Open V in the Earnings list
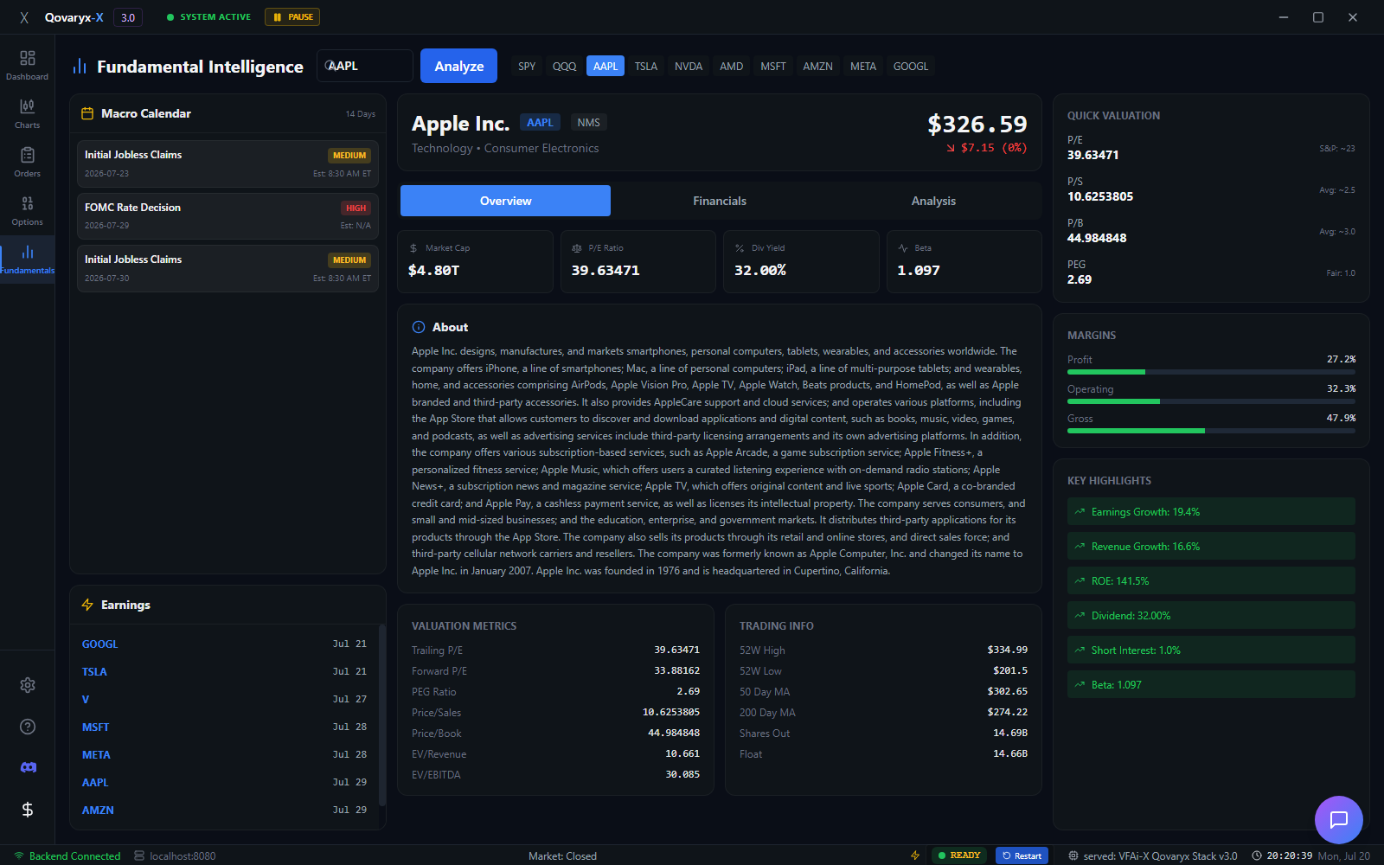Image resolution: width=1384 pixels, height=865 pixels. click(x=224, y=700)
